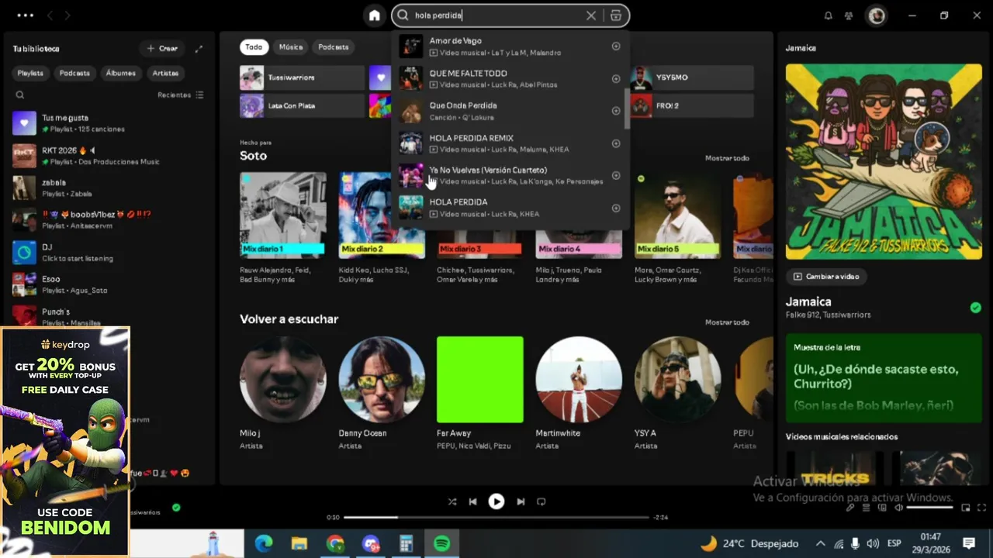Open the three-dot app menu

(25, 15)
